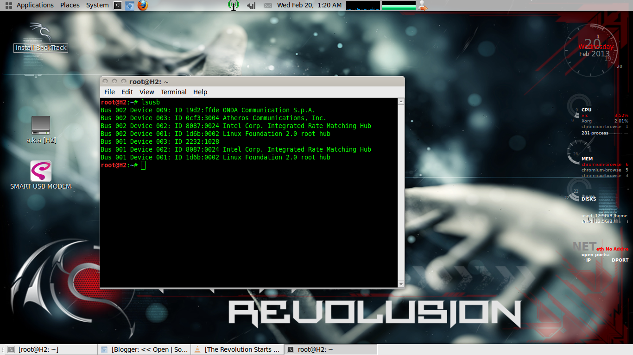Click the 'Bus 001 Device 003: ID 2232:1028' line
Screen dimensions: 633x355
[160, 141]
